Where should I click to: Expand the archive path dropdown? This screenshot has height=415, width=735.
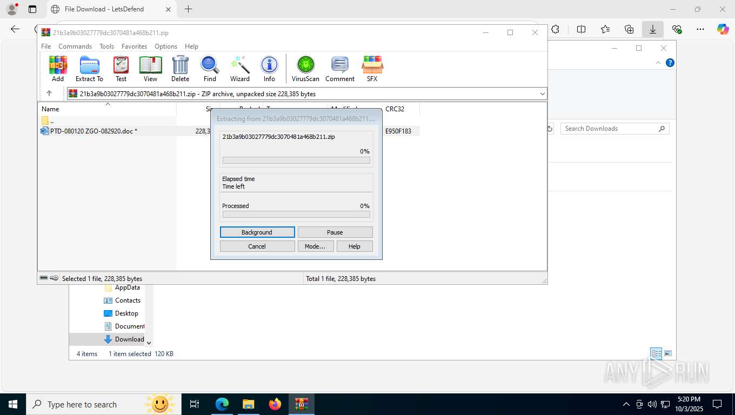[x=542, y=94]
